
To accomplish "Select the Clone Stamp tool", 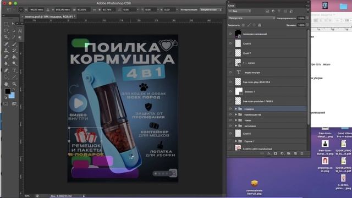I will (x=6, y=50).
